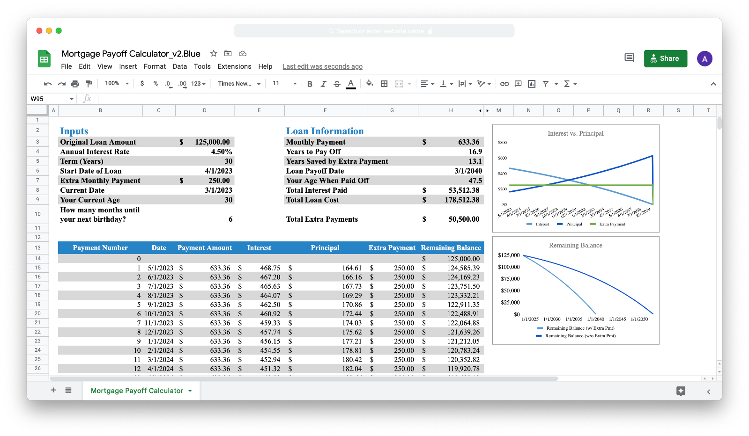Image resolution: width=749 pixels, height=436 pixels.
Task: Decrease decimal places
Action: coord(168,84)
